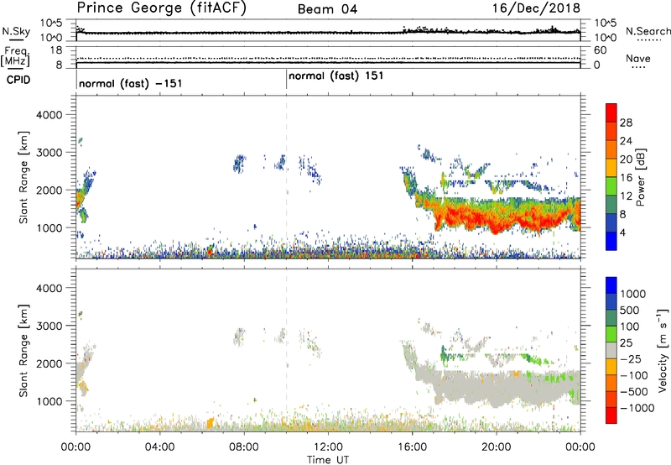Click the '4' label on Power colorbar
The image size is (671, 465).
coord(622,232)
